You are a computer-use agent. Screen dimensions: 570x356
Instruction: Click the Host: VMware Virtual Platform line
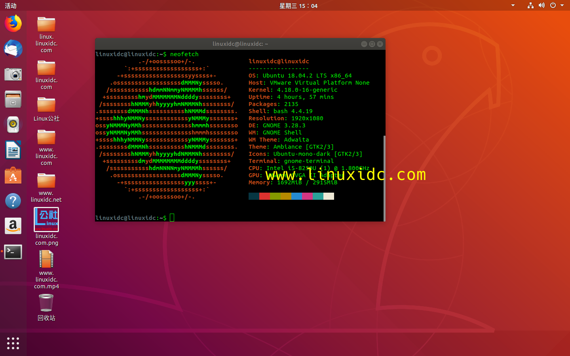coord(309,83)
